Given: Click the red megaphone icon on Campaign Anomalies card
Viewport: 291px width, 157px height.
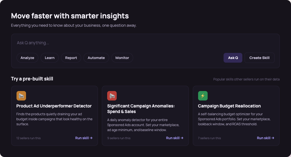Looking at the screenshot, I should click(x=112, y=96).
